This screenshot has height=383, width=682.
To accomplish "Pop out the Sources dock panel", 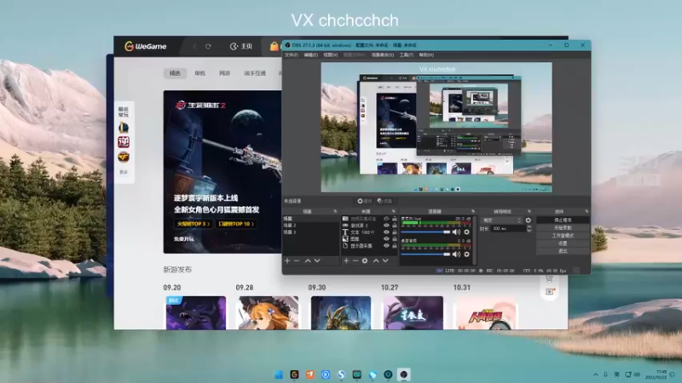I will coord(394,211).
